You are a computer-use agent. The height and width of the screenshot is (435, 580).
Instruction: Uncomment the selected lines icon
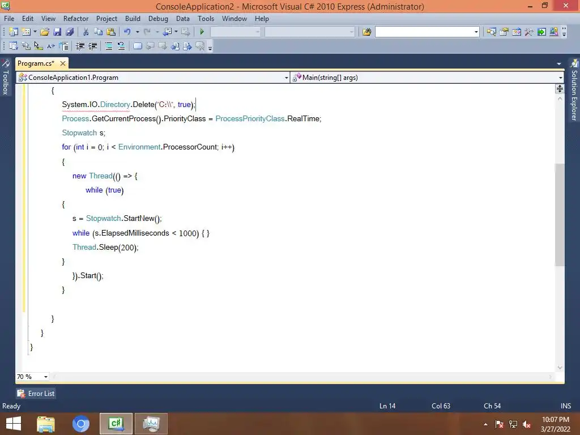click(x=121, y=46)
